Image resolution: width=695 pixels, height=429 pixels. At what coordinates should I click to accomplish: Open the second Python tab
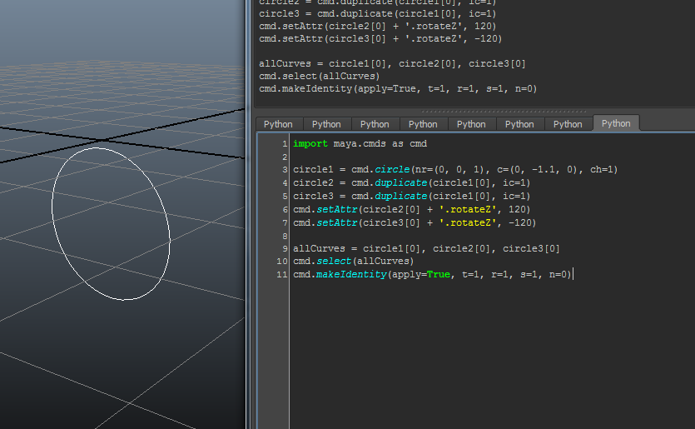326,124
